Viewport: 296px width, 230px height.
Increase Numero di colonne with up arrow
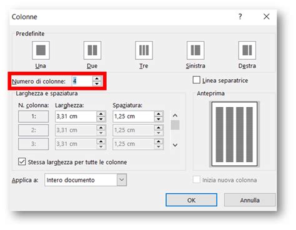pos(97,79)
